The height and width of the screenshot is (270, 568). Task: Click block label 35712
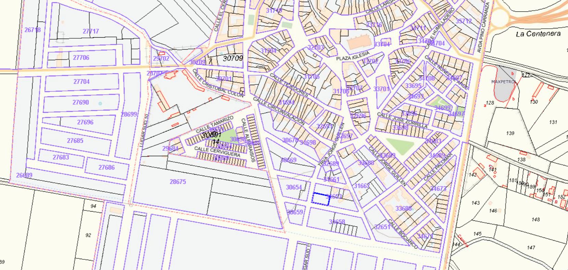[464, 21]
